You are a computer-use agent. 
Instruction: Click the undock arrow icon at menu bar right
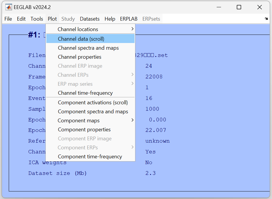pyautogui.click(x=266, y=19)
